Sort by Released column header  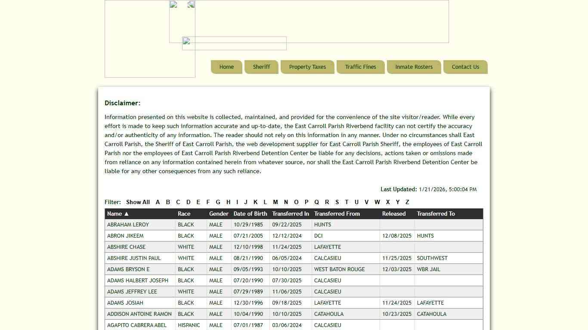point(393,214)
